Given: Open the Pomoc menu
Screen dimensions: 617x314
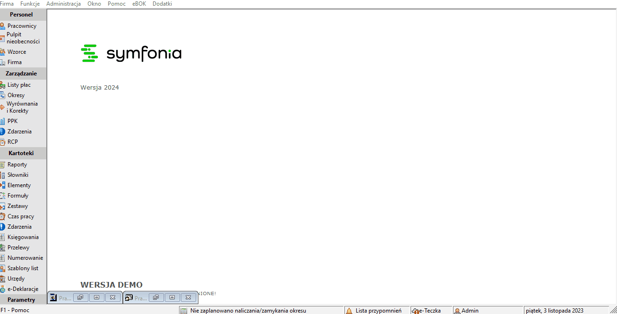Looking at the screenshot, I should [117, 4].
